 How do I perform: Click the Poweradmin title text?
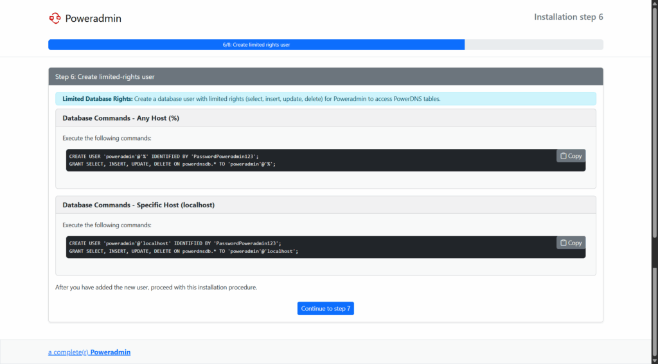93,18
